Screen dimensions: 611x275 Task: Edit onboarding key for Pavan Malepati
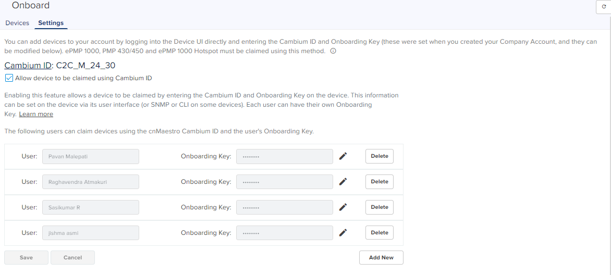tap(343, 156)
